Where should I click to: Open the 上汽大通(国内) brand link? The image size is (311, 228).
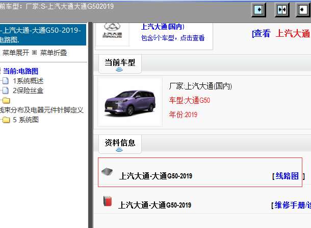point(163,27)
